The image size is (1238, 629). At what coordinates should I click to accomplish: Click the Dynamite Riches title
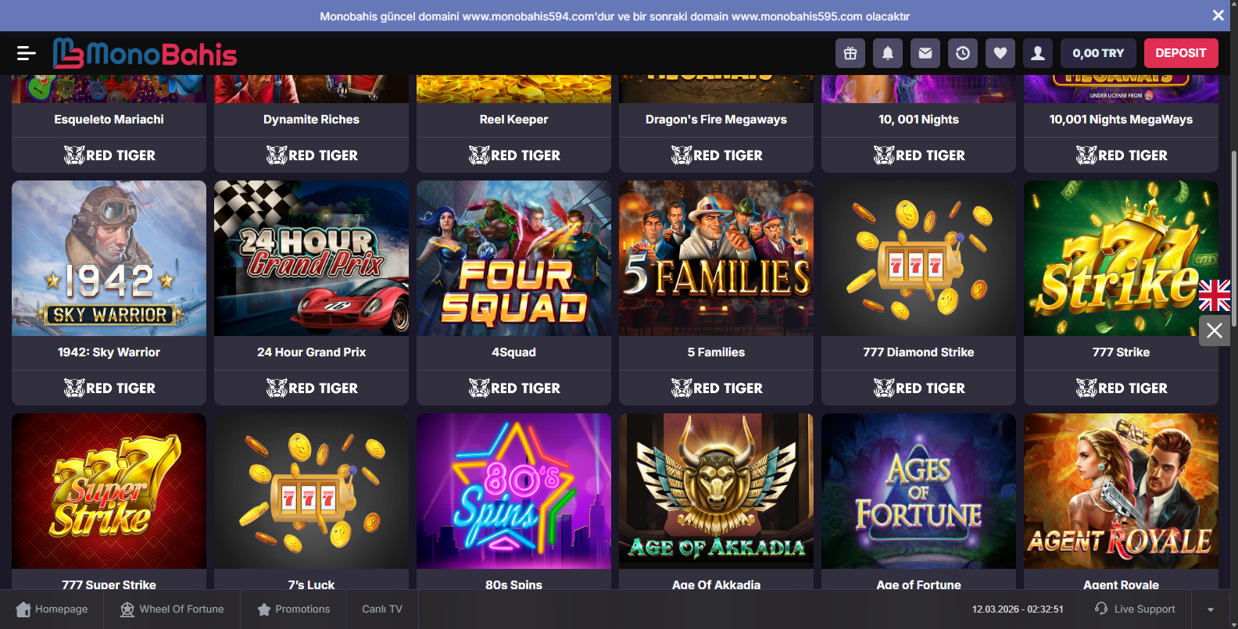pyautogui.click(x=312, y=120)
